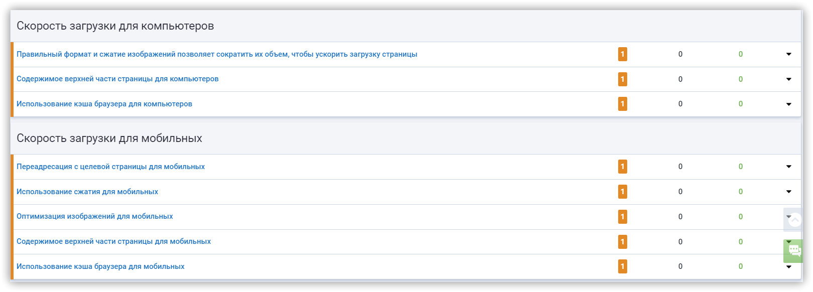Click green zero count in desktop cache row
Image resolution: width=813 pixels, height=292 pixels.
(x=740, y=104)
